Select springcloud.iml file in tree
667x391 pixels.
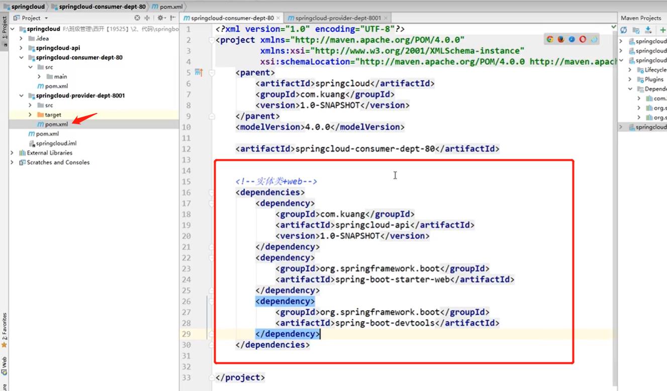(x=52, y=143)
